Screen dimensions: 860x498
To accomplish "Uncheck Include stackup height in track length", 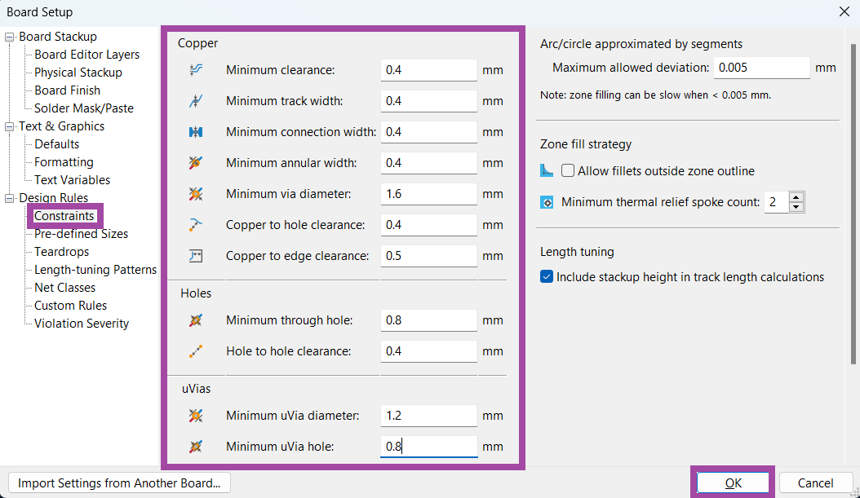I will [x=547, y=277].
